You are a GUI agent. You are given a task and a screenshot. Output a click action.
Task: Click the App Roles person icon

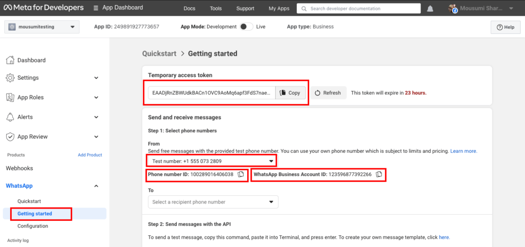(10, 98)
